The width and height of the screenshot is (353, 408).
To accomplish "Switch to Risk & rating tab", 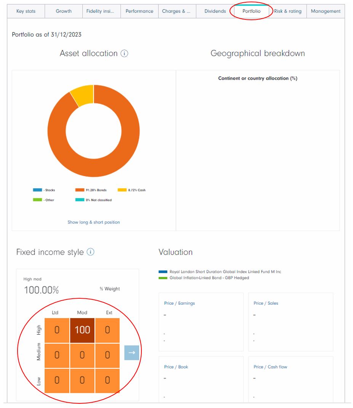I will point(288,11).
